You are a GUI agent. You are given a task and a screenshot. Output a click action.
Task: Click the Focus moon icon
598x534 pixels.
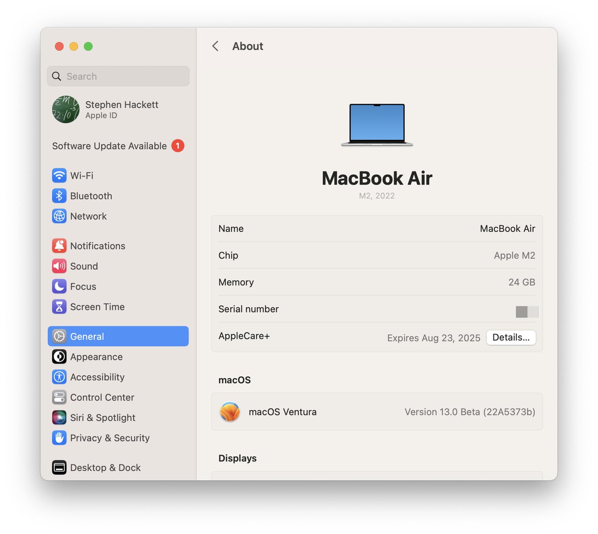click(x=59, y=286)
